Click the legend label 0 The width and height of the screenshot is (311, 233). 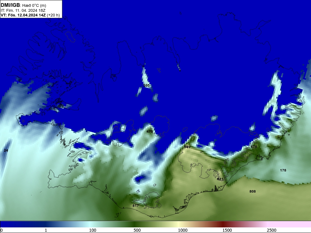pyautogui.click(x=2, y=230)
